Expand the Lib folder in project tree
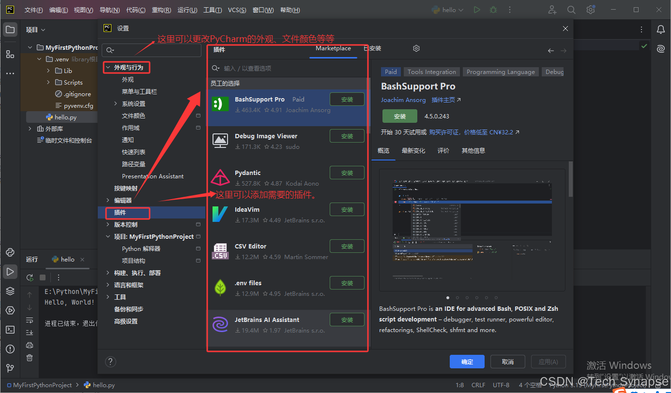Image resolution: width=671 pixels, height=393 pixels. point(48,71)
